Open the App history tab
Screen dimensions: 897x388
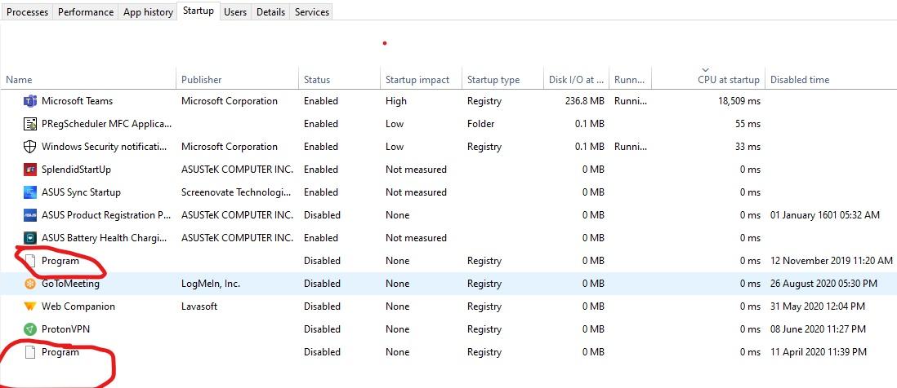(148, 12)
